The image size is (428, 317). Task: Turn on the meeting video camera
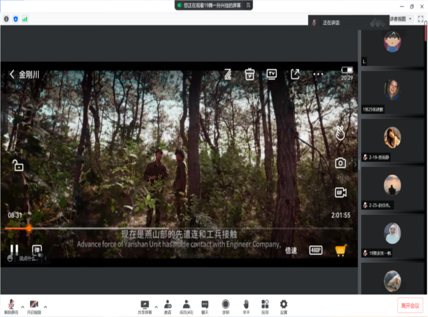click(x=33, y=305)
